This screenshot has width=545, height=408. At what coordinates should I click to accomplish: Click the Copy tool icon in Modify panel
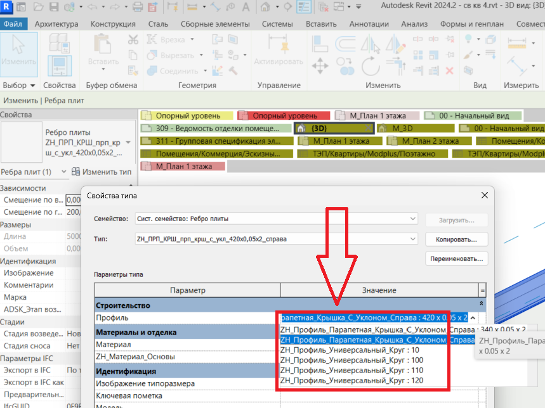345,66
